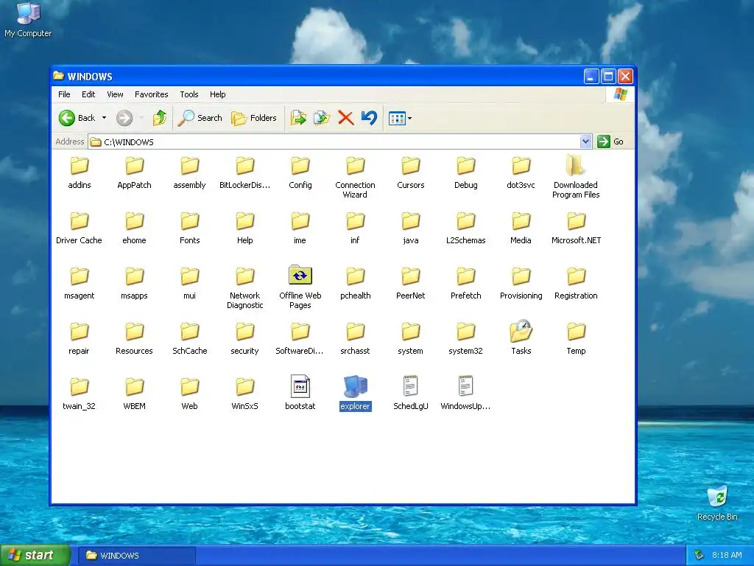Image resolution: width=754 pixels, height=566 pixels.
Task: Click the green Go button
Action: coord(610,141)
